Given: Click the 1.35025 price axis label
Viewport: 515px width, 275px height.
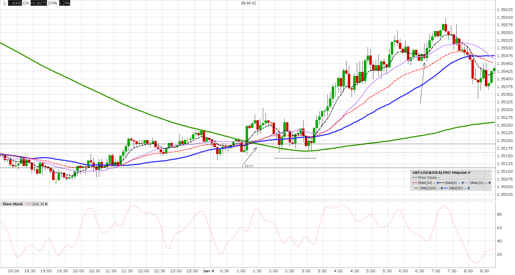Looking at the screenshot, I should (x=505, y=195).
